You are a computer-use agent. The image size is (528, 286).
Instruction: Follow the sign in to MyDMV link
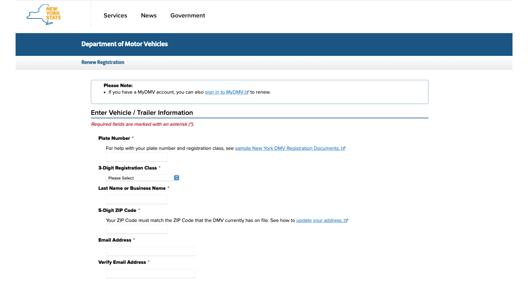[x=224, y=92]
